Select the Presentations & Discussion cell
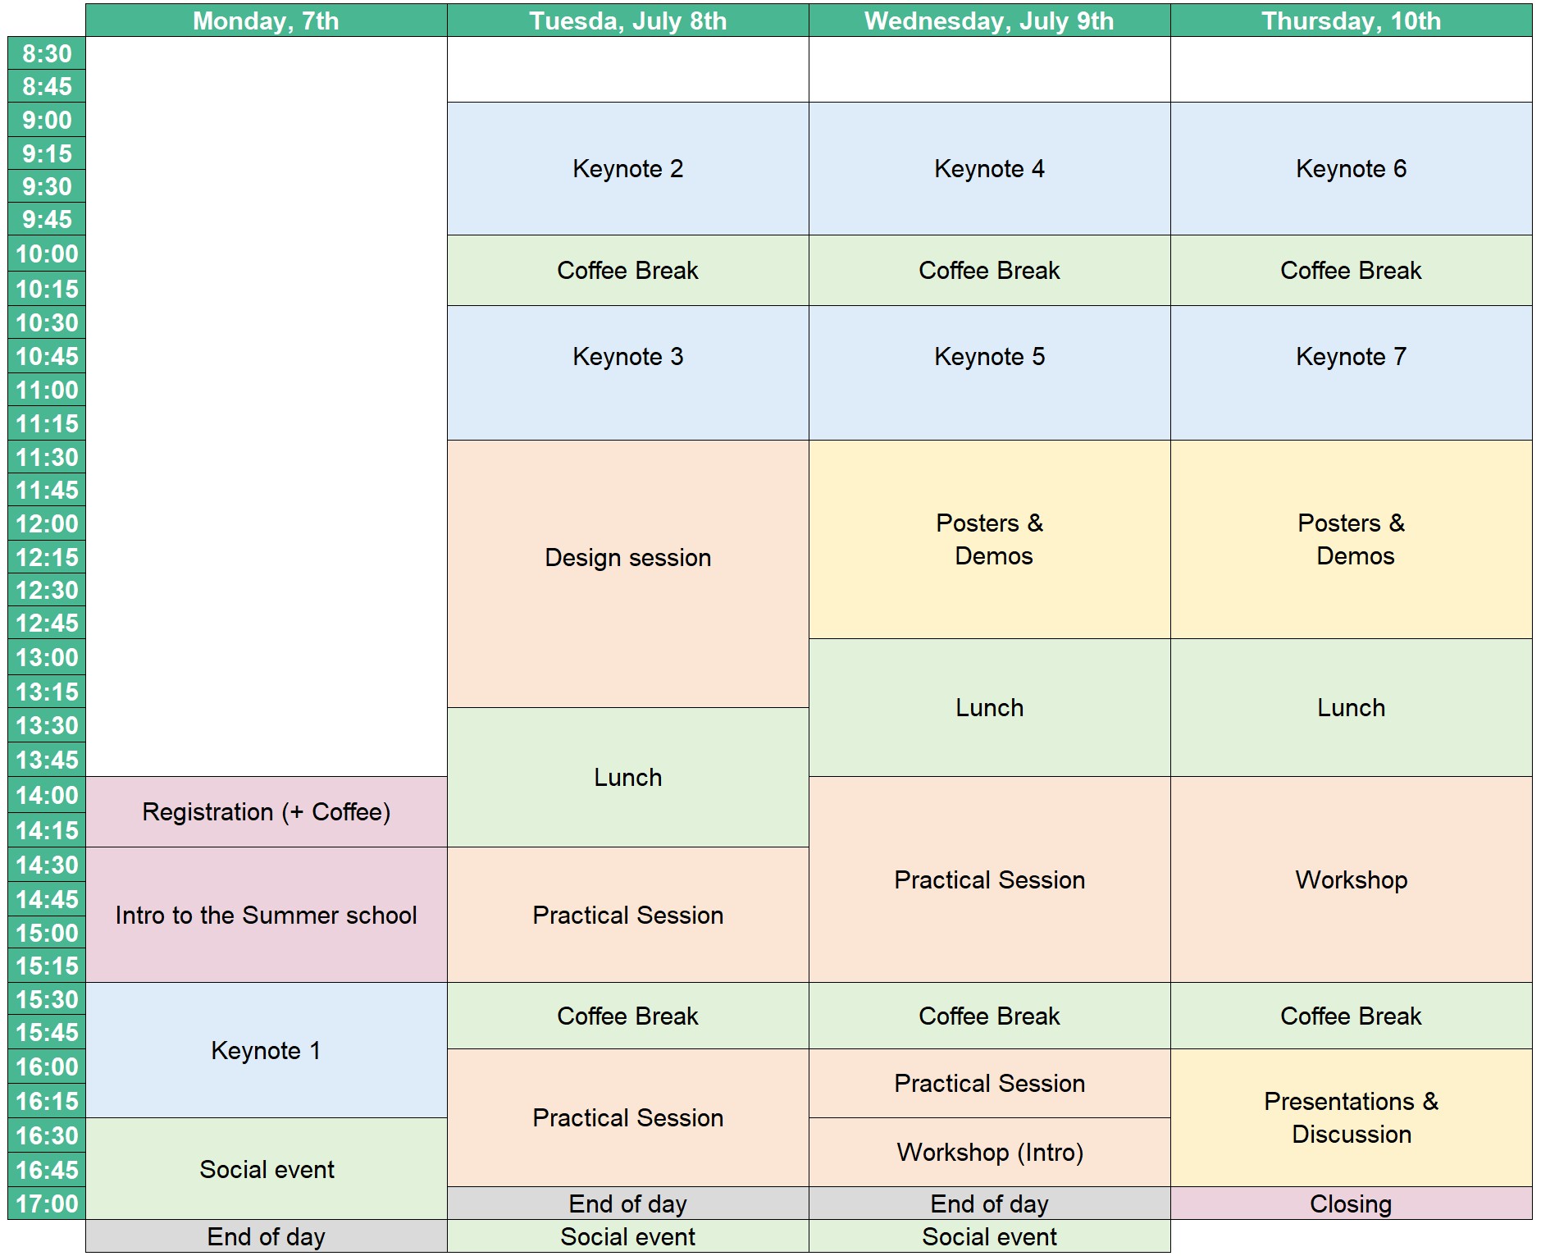 (x=1352, y=1118)
